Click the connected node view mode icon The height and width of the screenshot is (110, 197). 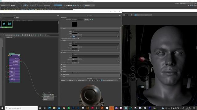pyautogui.click(x=27, y=35)
